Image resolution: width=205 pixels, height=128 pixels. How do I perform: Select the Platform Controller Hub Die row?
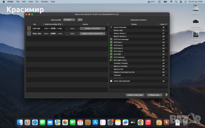click(x=139, y=72)
